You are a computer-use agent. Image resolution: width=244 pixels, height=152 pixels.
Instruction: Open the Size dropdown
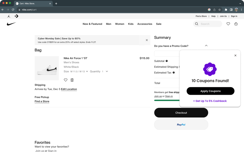[79, 72]
